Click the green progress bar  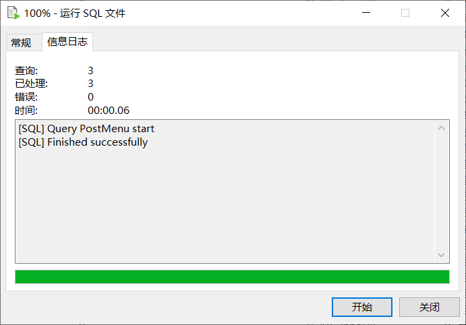pos(232,277)
